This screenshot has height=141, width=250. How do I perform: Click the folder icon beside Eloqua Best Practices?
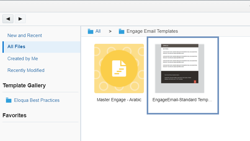pos(9,100)
